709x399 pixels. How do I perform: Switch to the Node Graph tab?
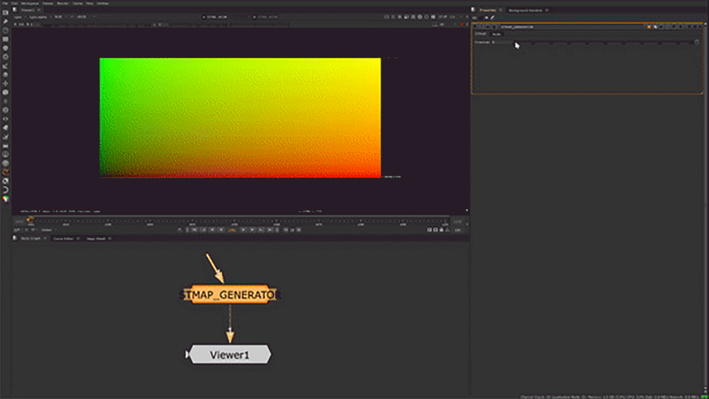(x=31, y=238)
